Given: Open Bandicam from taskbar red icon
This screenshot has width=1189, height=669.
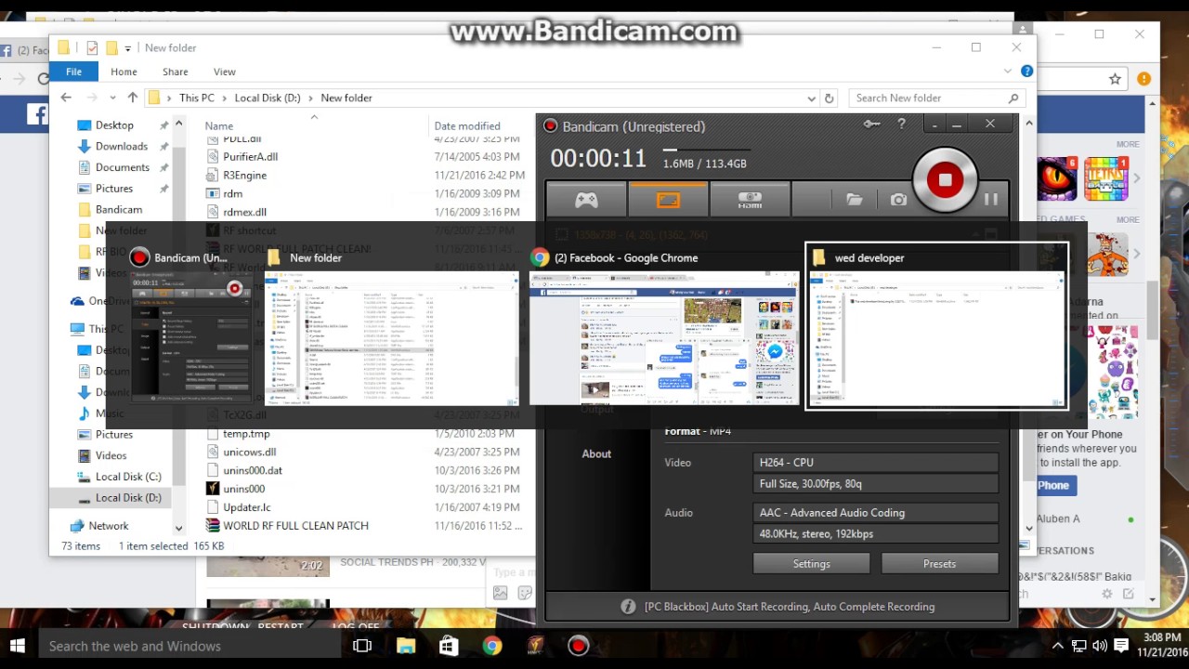Looking at the screenshot, I should tap(578, 646).
